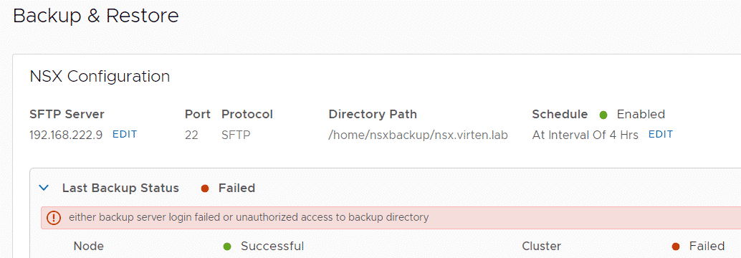The width and height of the screenshot is (741, 258).
Task: Collapse the Last Backup Status chevron
Action: 44,188
